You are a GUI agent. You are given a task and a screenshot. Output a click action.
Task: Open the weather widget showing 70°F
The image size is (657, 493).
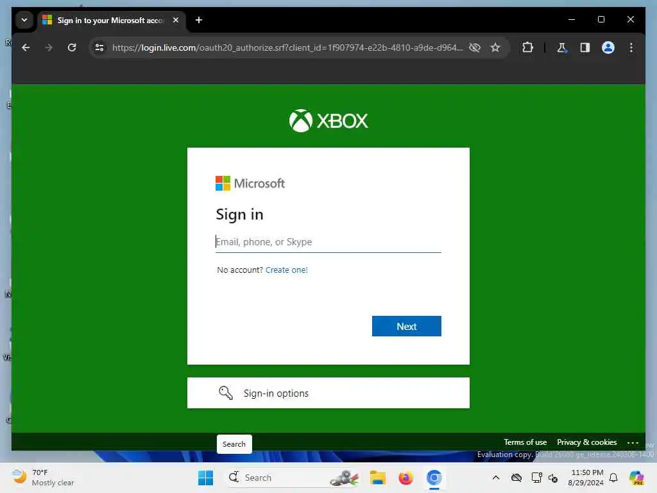[43, 478]
